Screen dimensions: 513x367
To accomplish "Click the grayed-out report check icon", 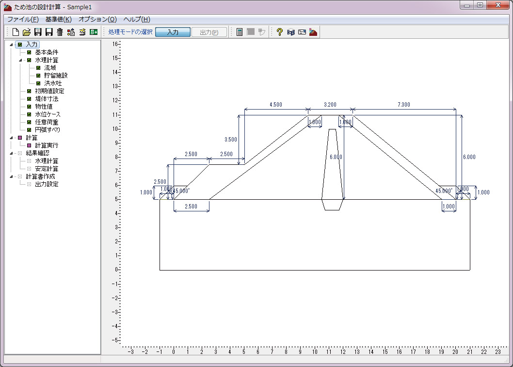I will pyautogui.click(x=262, y=32).
